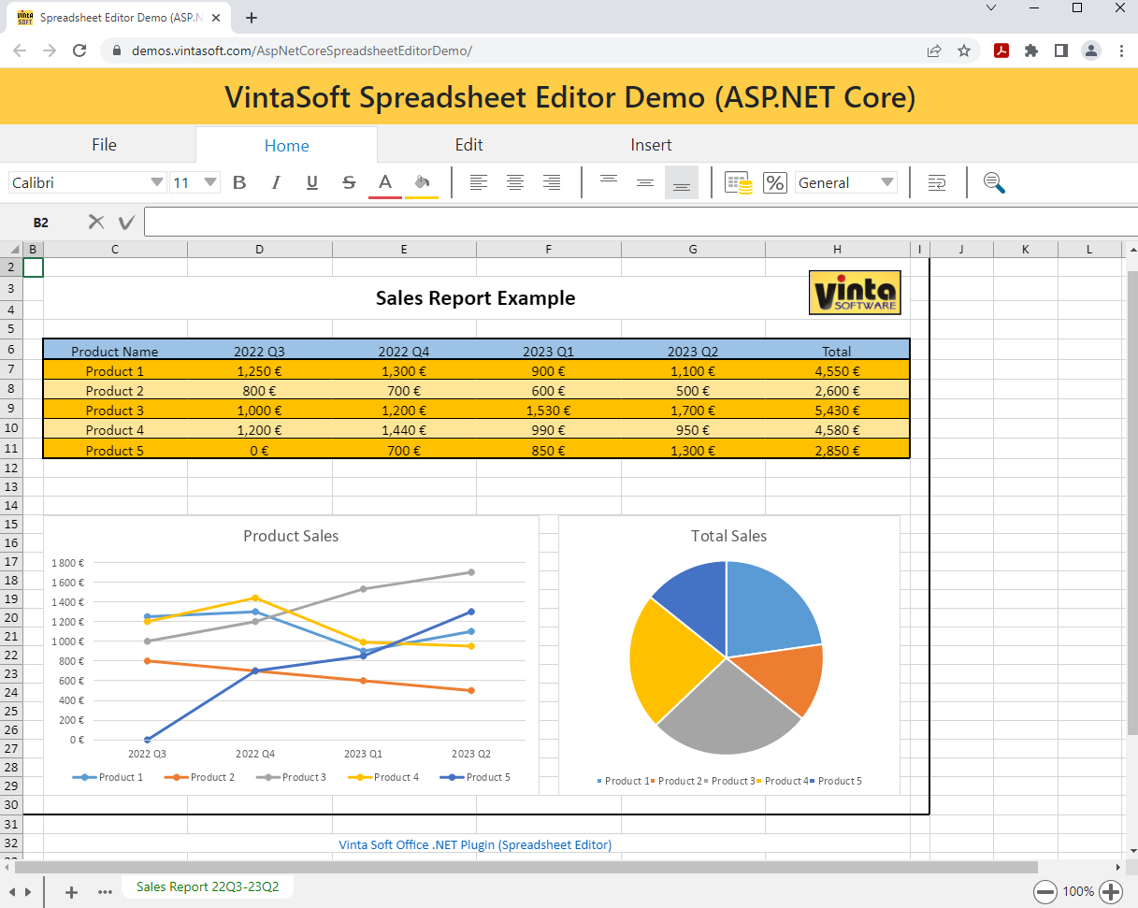Apply percent number format
1138x908 pixels.
(x=775, y=182)
